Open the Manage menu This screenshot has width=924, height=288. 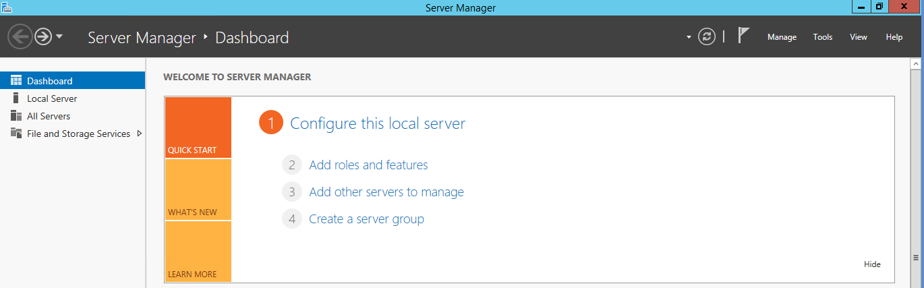[782, 37]
